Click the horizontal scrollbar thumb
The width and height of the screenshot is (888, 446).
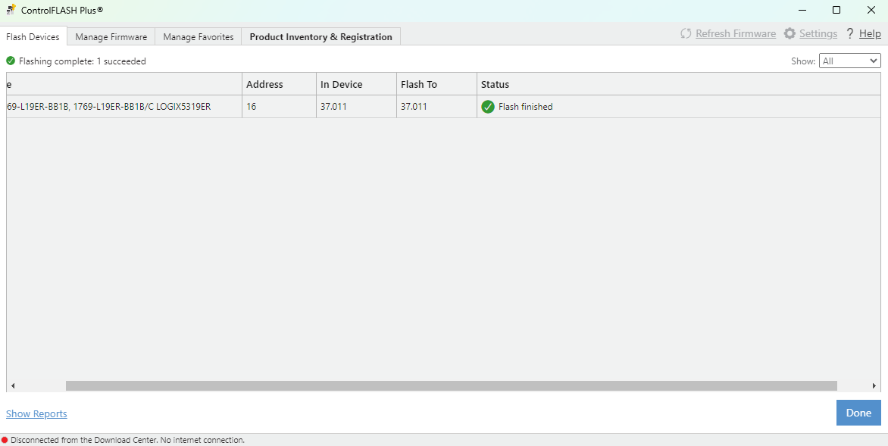tap(451, 386)
